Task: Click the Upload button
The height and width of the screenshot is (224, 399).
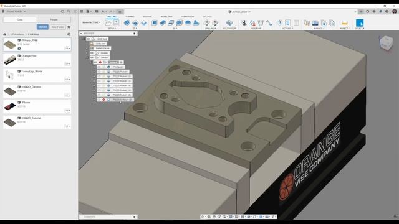Action: pos(42,27)
